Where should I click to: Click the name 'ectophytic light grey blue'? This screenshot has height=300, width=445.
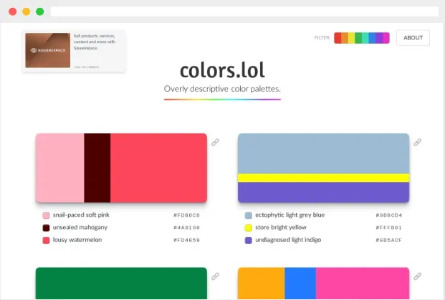[290, 215]
